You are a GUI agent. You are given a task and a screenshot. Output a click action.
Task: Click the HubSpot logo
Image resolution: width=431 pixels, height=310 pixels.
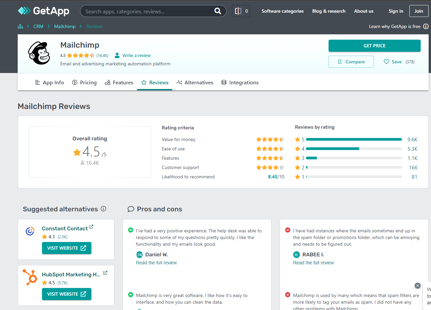pos(30,277)
